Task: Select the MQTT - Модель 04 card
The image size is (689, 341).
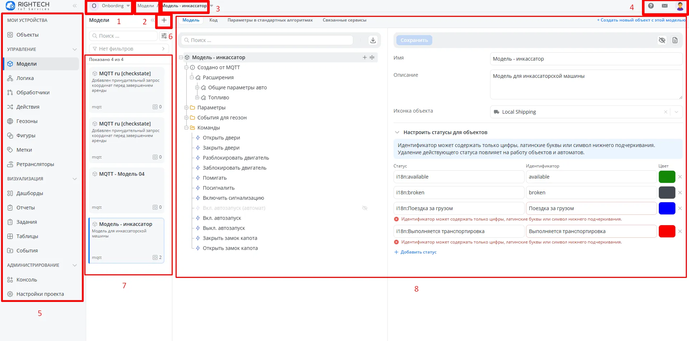Action: (x=126, y=190)
